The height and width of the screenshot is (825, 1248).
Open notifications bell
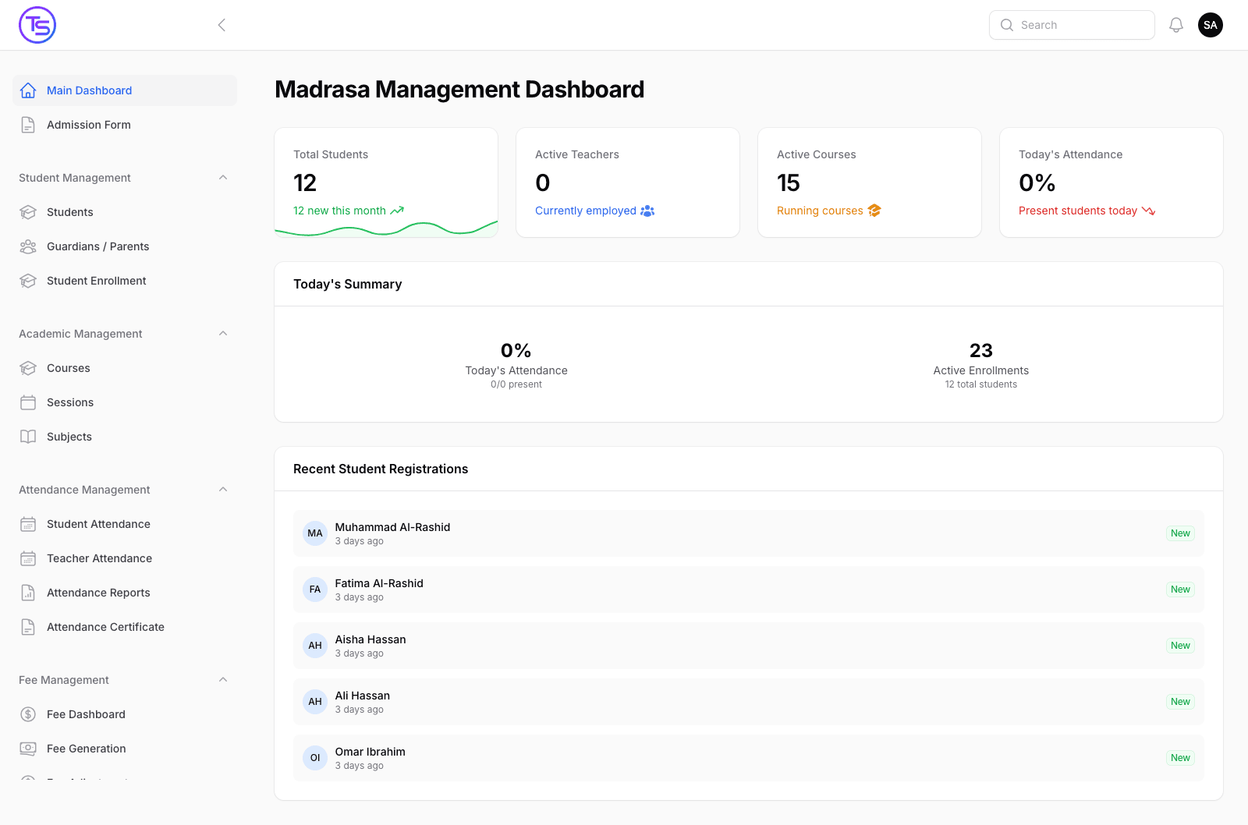1176,25
